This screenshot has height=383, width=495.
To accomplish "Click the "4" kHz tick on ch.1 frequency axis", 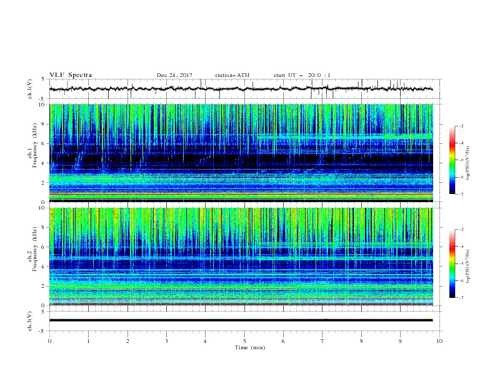I will [x=44, y=163].
